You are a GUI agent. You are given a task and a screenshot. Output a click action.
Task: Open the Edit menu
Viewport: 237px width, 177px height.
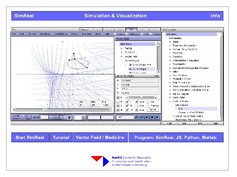tap(22, 34)
